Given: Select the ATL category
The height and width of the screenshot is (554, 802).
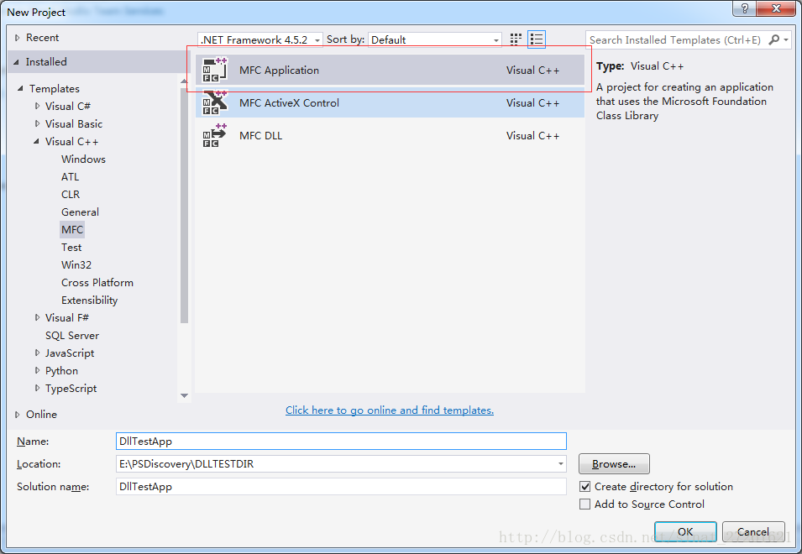Looking at the screenshot, I should [70, 177].
